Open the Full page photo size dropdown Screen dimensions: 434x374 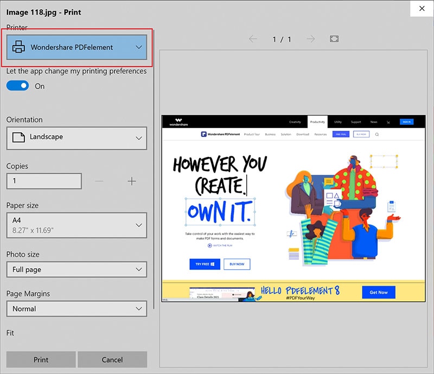point(76,269)
